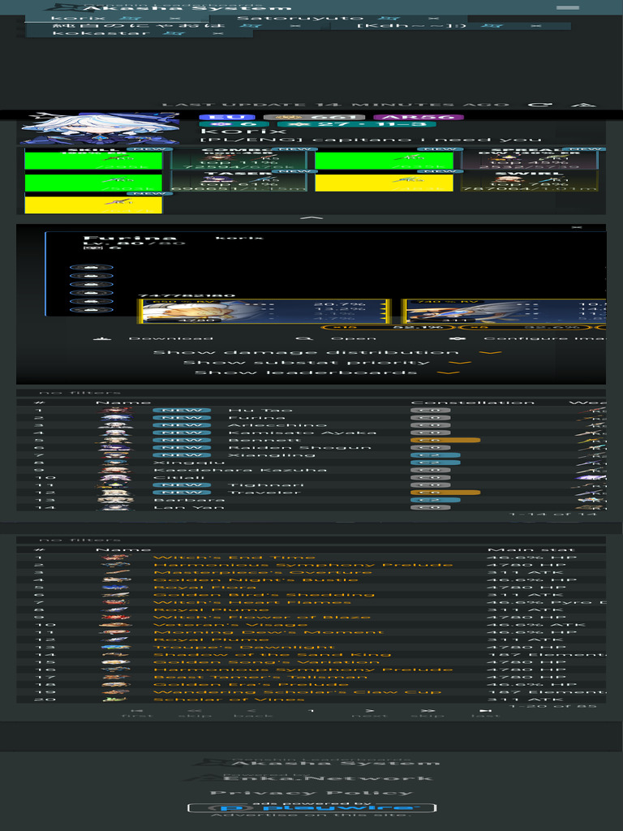623x831 pixels.
Task: Go to first artifacts page
Action: pyautogui.click(x=136, y=713)
